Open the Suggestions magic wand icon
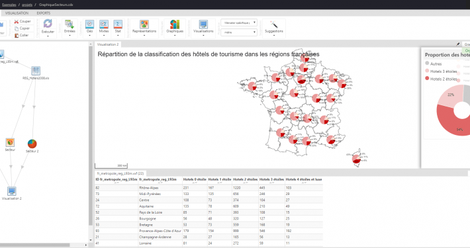 coord(273,24)
